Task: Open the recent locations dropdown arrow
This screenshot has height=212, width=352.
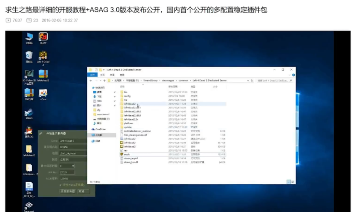Action: [x=101, y=80]
